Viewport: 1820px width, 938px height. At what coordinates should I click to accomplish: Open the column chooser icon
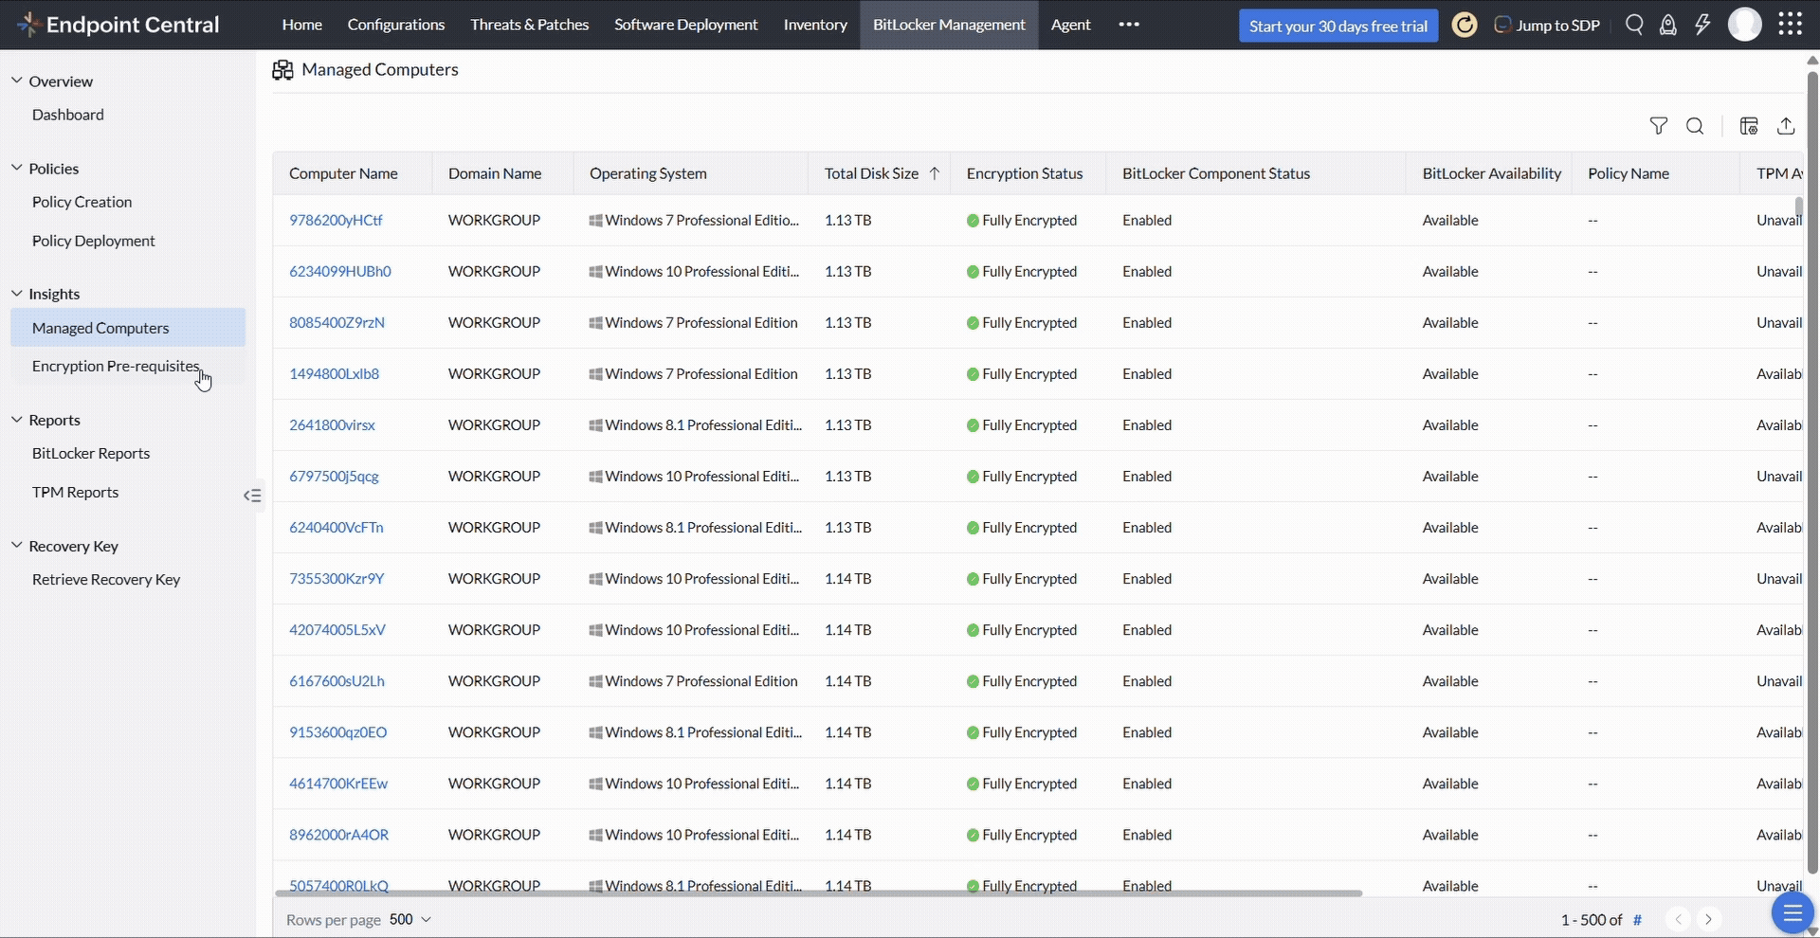(x=1749, y=126)
